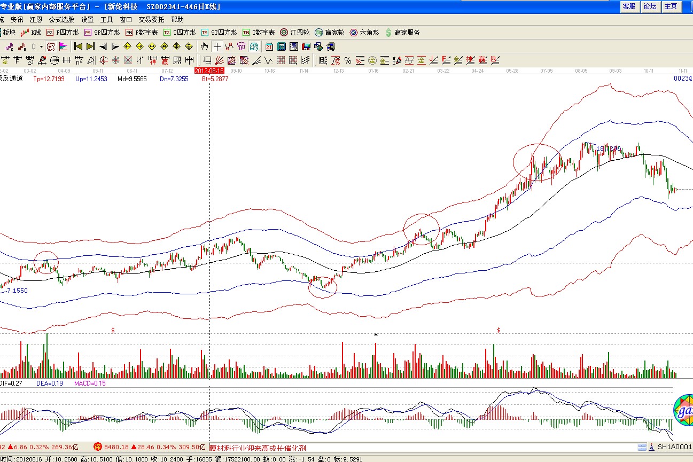This screenshot has height=462, width=693.
Task: Click the red floppy disk save icon
Action: point(306,46)
